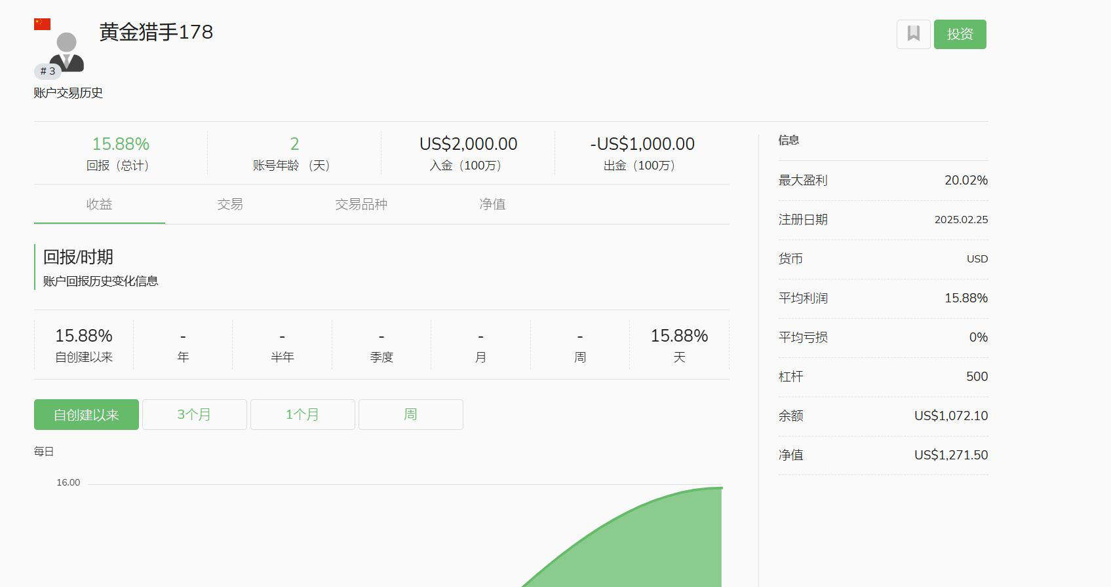The width and height of the screenshot is (1111, 587).
Task: Select the 3个月 chart range
Action: 195,414
